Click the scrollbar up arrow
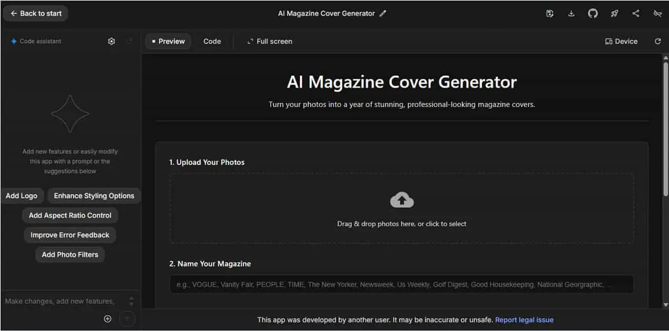The height and width of the screenshot is (331, 669). (666, 57)
